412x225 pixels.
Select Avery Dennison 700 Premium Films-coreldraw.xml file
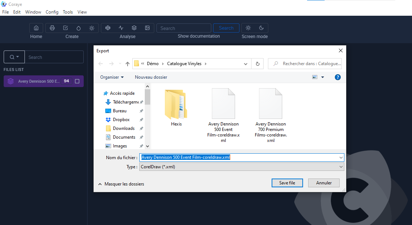pyautogui.click(x=271, y=116)
